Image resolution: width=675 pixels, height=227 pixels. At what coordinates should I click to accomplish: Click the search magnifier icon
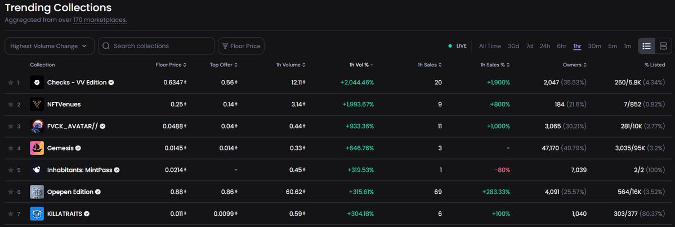[x=106, y=46]
